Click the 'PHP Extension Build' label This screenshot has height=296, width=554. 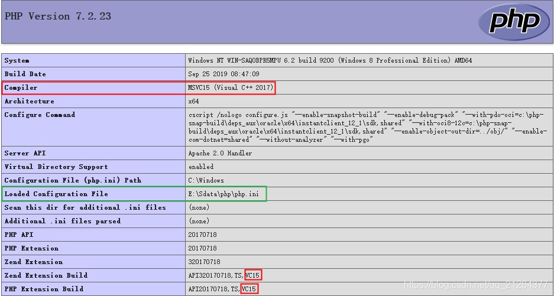pos(44,288)
